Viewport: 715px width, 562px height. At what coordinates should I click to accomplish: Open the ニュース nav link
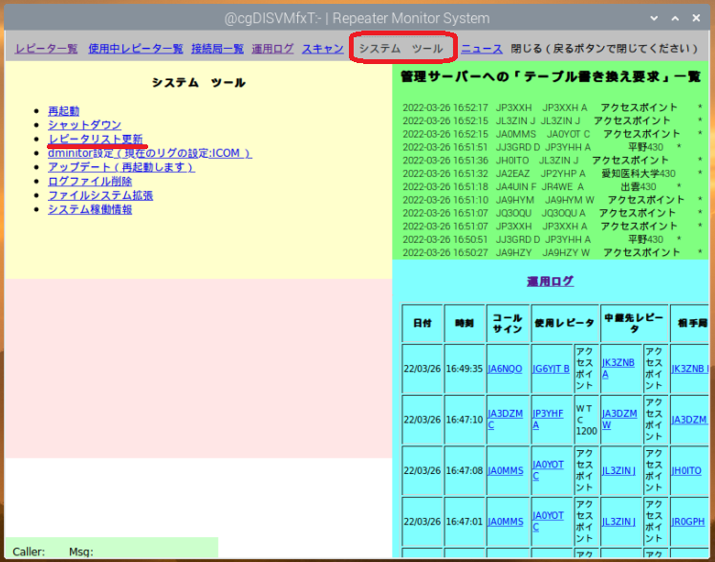coord(482,49)
